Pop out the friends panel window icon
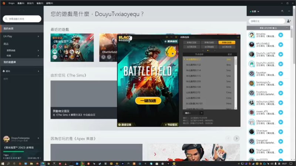The image size is (296, 166). [x=282, y=11]
